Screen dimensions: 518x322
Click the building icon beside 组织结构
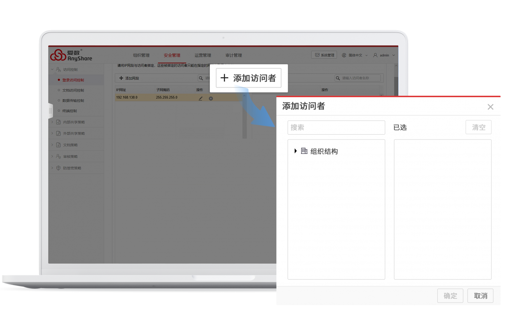click(x=304, y=151)
